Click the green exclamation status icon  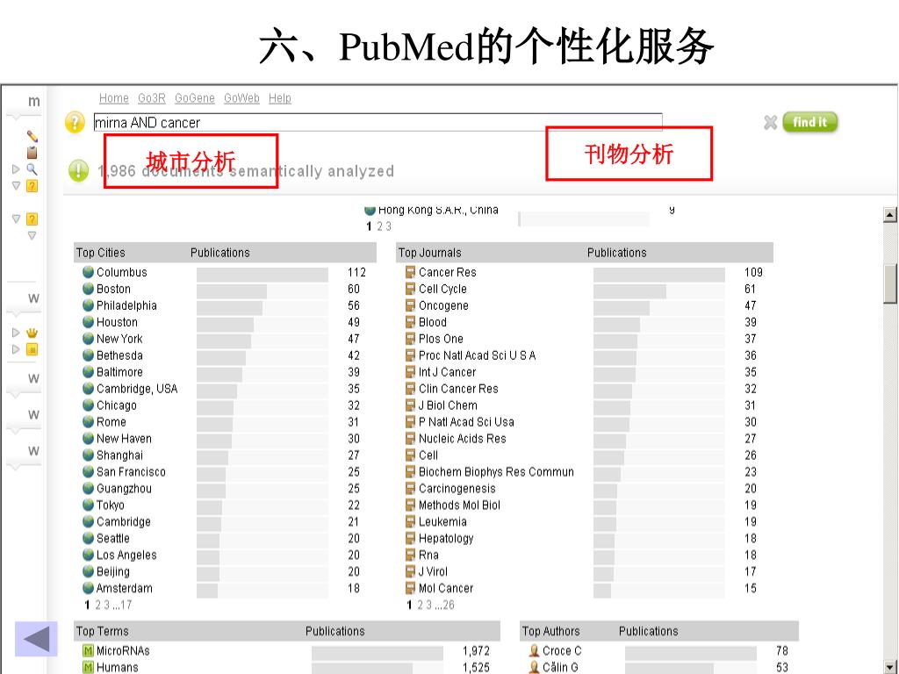[x=78, y=170]
